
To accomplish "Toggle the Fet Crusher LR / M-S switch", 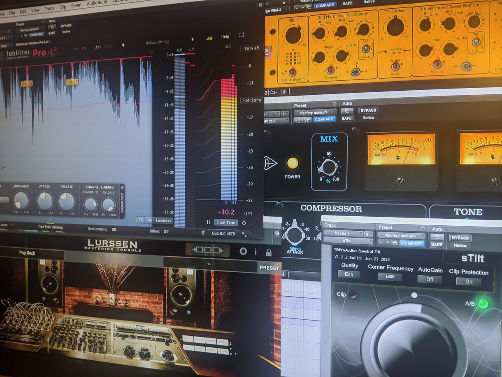I will tap(356, 72).
